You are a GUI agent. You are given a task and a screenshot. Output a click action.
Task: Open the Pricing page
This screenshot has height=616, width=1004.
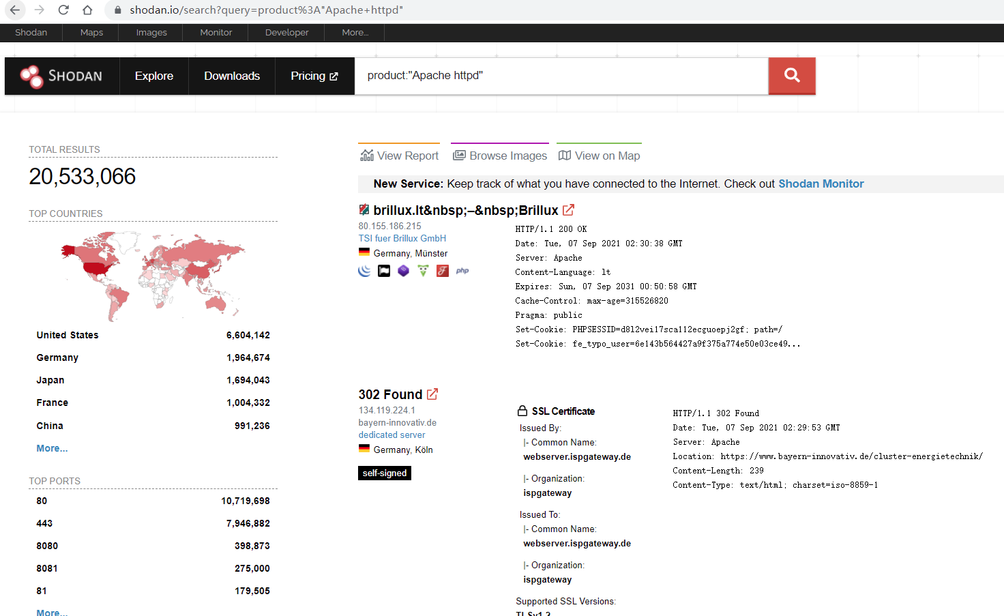pos(314,76)
